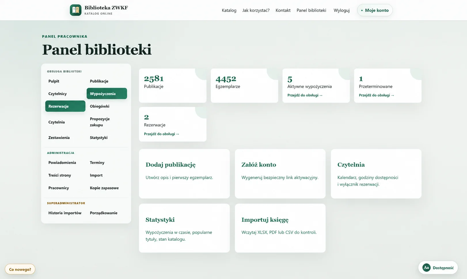
Task: Open Treści strony in the sidebar
Action: [x=65, y=175]
